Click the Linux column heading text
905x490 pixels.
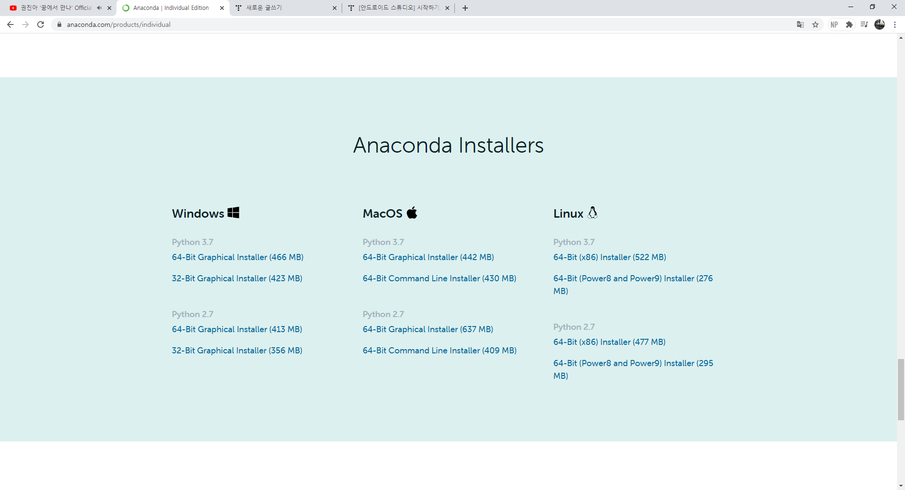[x=568, y=213]
